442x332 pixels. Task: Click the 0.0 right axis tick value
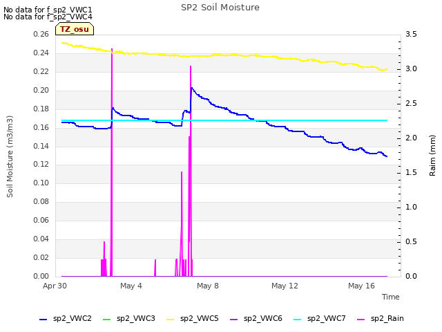point(411,276)
